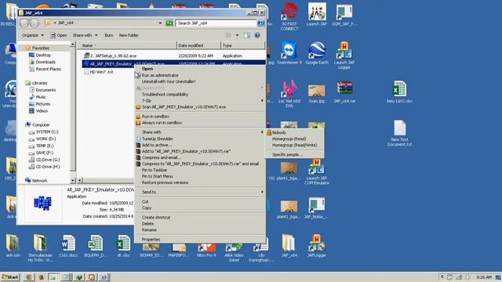Screen dimensions: 502x282
Task: Click New folder toolbar button
Action: [129, 35]
